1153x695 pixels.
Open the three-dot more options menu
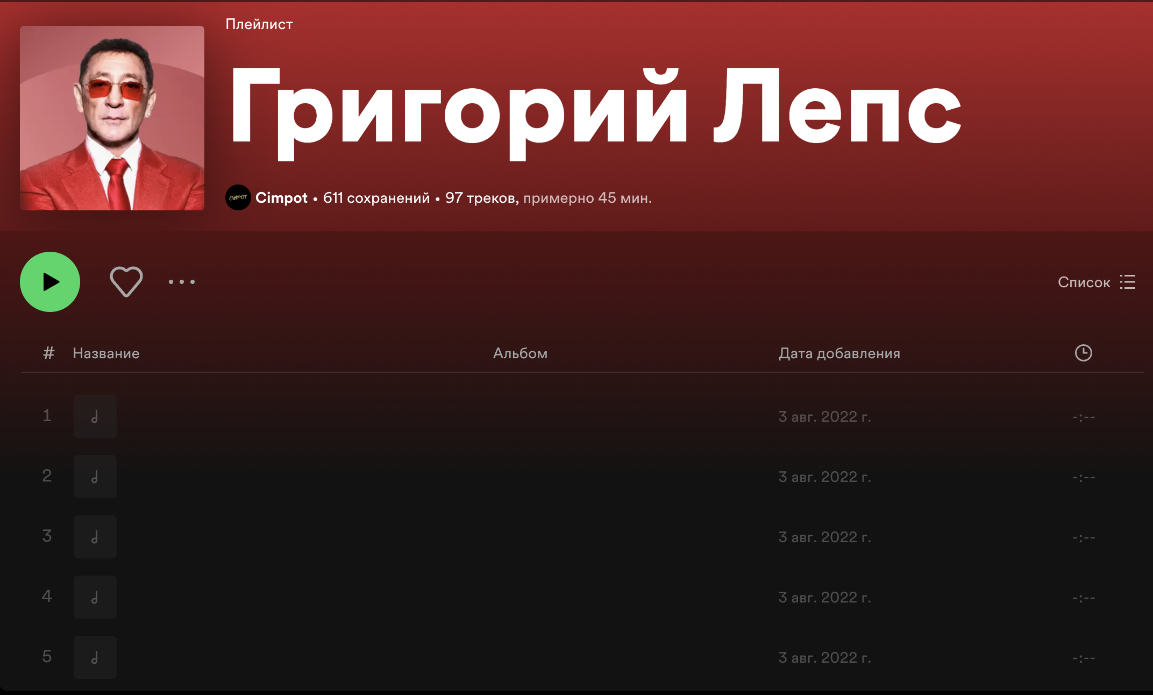(181, 282)
